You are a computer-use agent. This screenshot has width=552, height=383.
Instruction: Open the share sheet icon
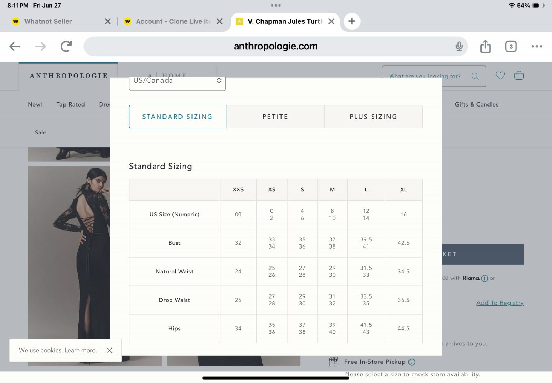pyautogui.click(x=485, y=46)
